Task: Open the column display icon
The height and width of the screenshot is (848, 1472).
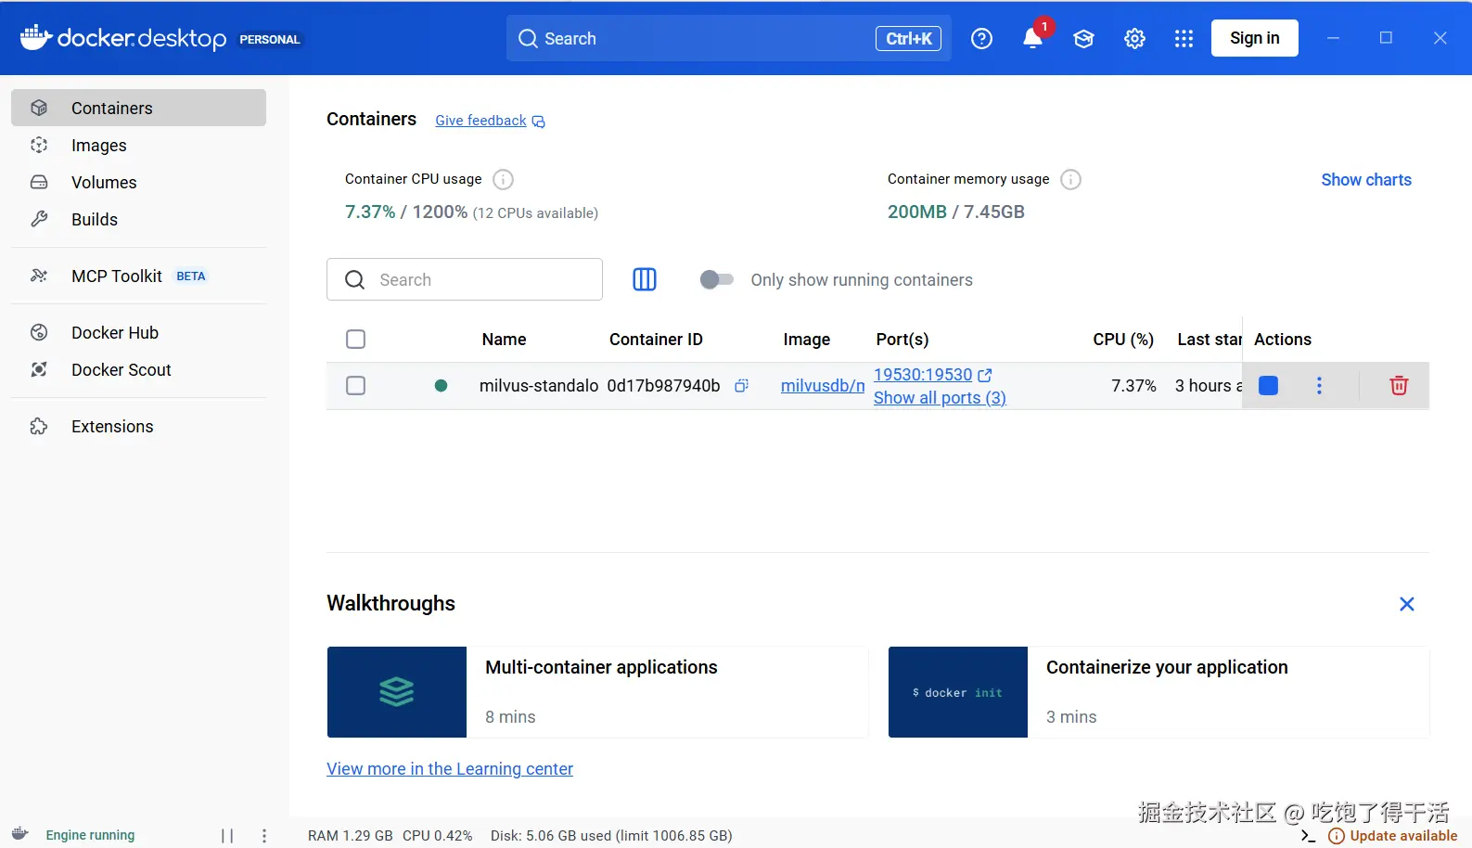Action: click(x=645, y=279)
